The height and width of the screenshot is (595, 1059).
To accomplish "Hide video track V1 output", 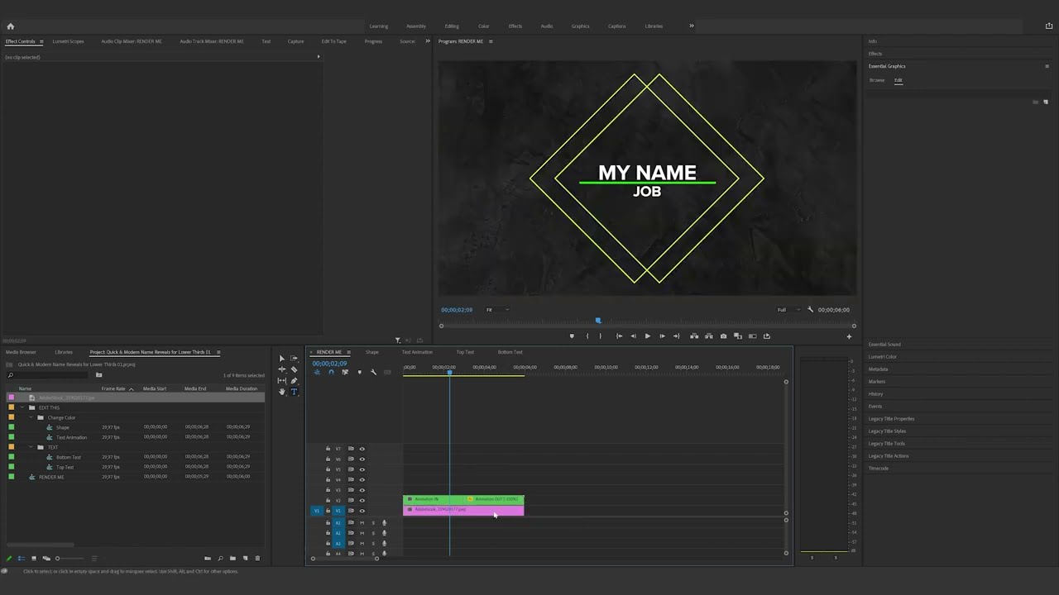I will 362,511.
